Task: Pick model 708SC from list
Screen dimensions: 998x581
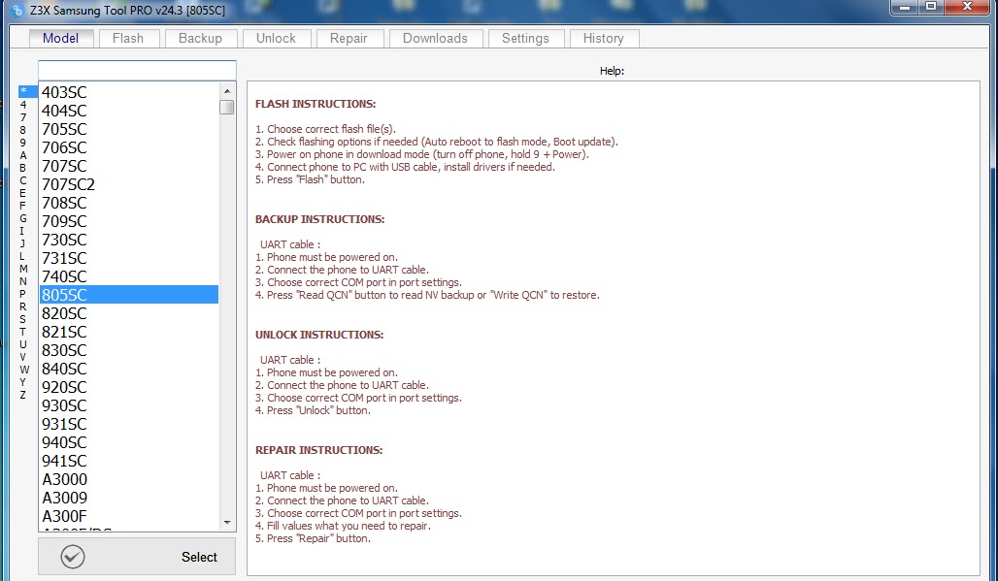Action: tap(128, 203)
